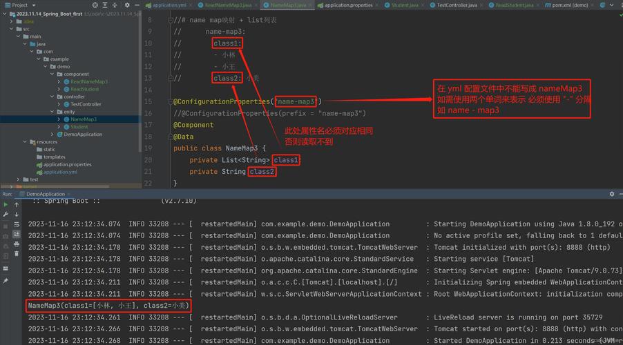The height and width of the screenshot is (345, 623).
Task: Rerun DemoApplication with green play icon
Action: (6, 204)
